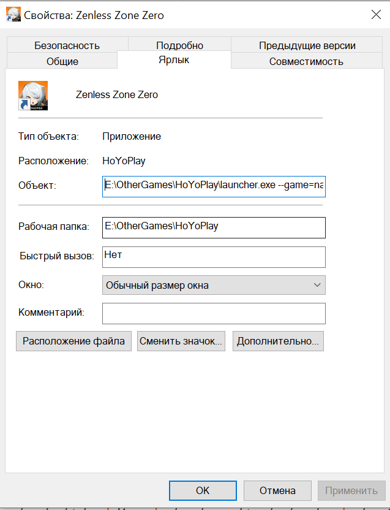This screenshot has height=510, width=390.
Task: Select the Ярлык tab
Action: 174,60
